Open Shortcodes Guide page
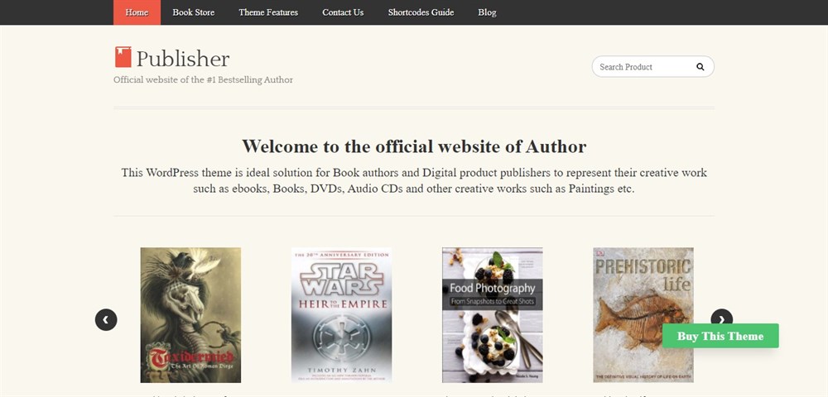The height and width of the screenshot is (397, 828). (421, 12)
